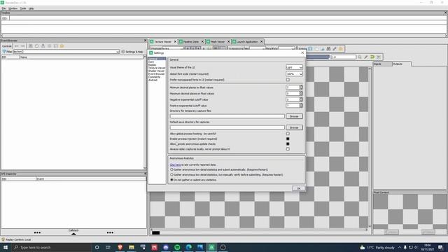Click the taskbar search box
The height and width of the screenshot is (252, 448).
click(51, 247)
